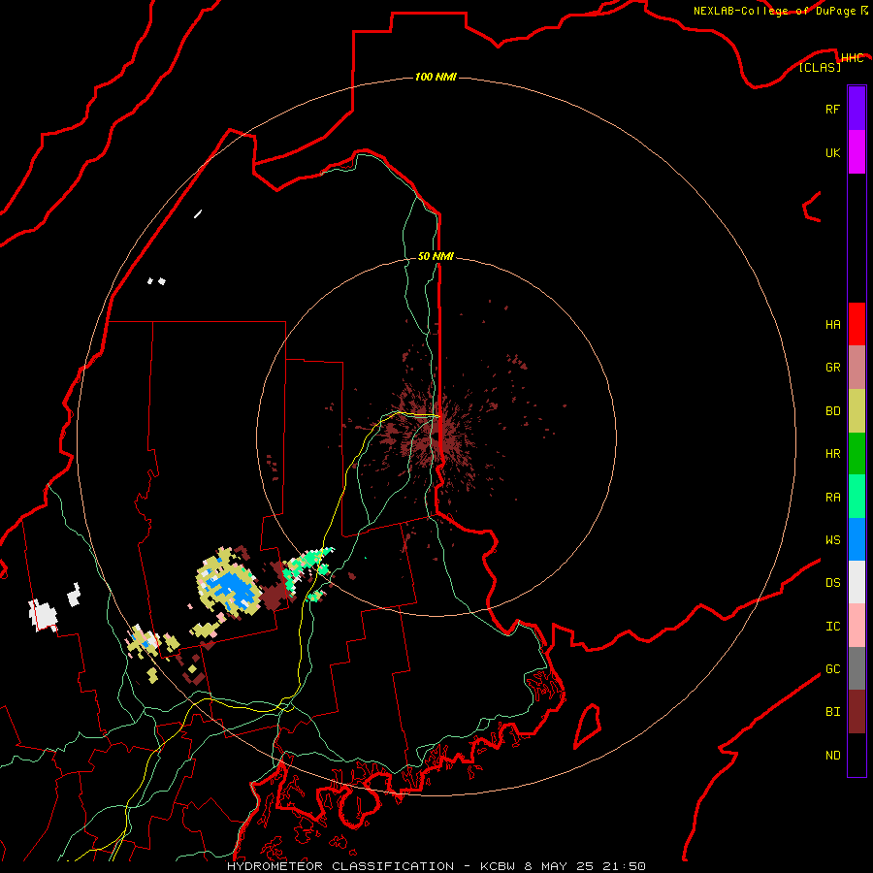
Task: Click the 8 MAY 25 21:50 timestamp
Action: click(585, 866)
